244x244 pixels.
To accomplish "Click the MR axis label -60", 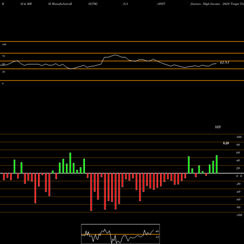I will coord(238,200).
